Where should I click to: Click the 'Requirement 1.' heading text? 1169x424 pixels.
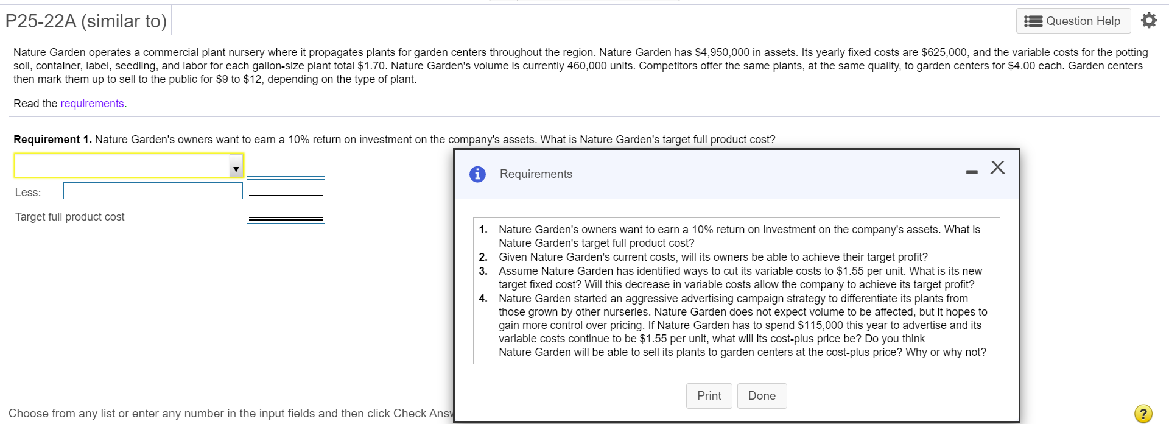[x=53, y=140]
